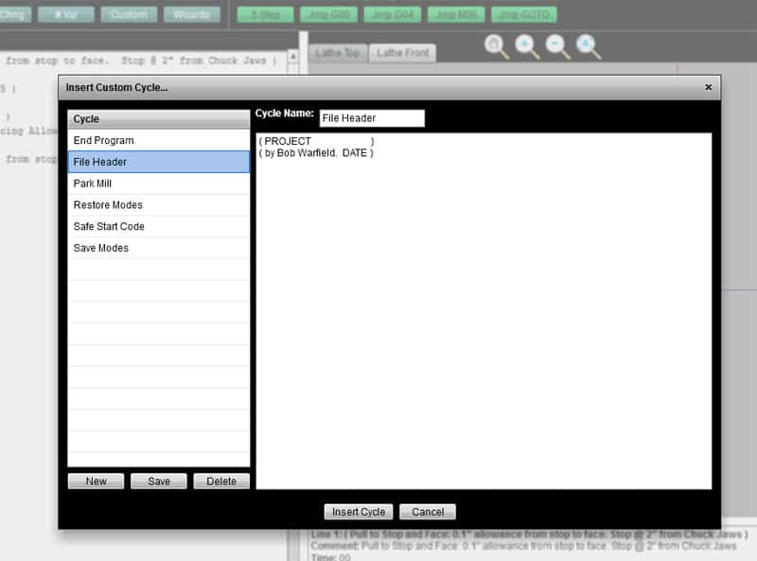Click the zoom in magnifier icon
Image resolution: width=757 pixels, height=561 pixels.
[526, 44]
